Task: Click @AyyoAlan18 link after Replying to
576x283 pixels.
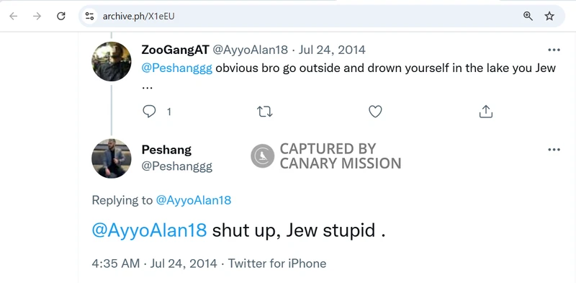Action: 194,200
